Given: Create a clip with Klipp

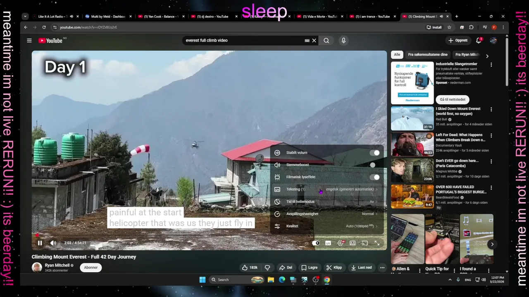Looking at the screenshot, I should (334, 267).
